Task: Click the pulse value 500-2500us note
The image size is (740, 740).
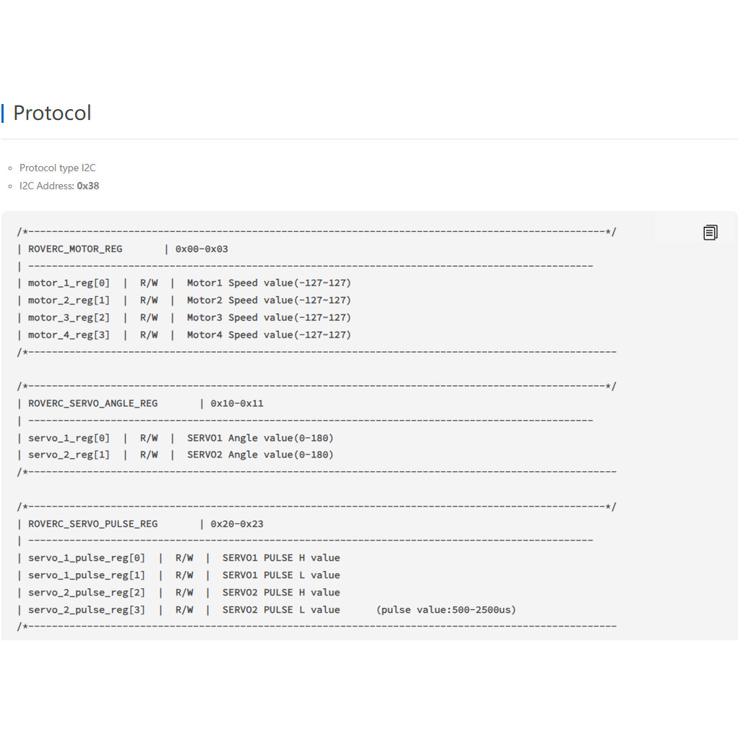Action: tap(446, 610)
